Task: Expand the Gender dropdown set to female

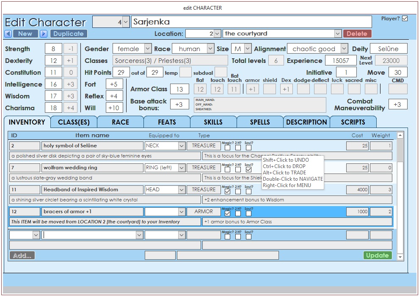Action: [147, 49]
